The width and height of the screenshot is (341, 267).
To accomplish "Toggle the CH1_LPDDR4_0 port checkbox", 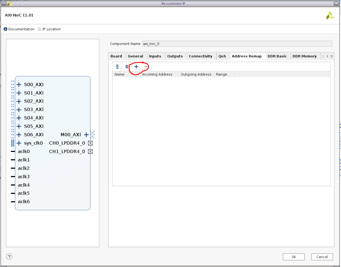I will click(90, 151).
